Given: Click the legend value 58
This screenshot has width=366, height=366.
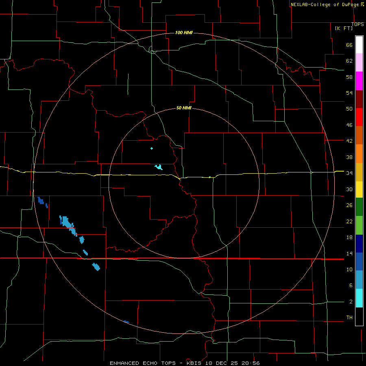Looking at the screenshot, I should [x=349, y=77].
